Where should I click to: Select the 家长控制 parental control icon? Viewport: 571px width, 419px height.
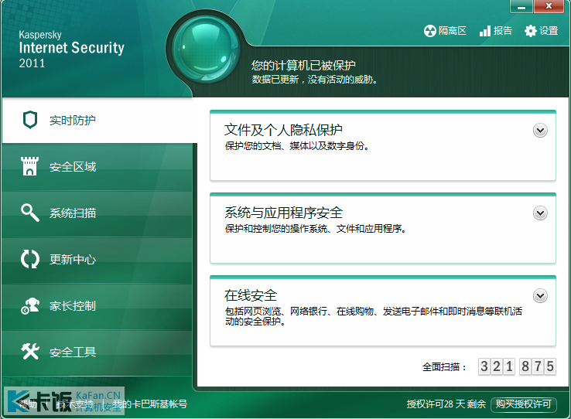pos(30,305)
